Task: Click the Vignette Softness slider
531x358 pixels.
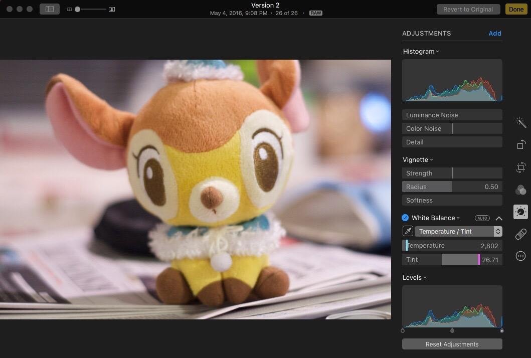Action: pos(452,200)
